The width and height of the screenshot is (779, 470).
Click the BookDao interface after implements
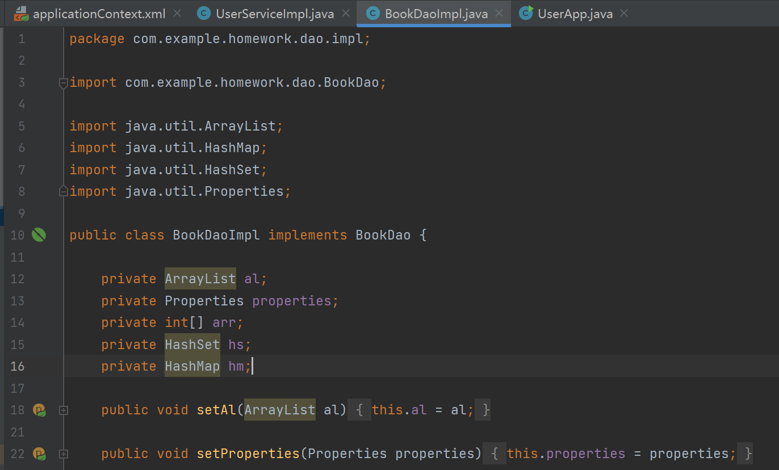pyautogui.click(x=383, y=235)
